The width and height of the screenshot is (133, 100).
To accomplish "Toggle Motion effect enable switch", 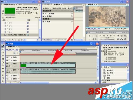I will pyautogui.click(x=43, y=14).
